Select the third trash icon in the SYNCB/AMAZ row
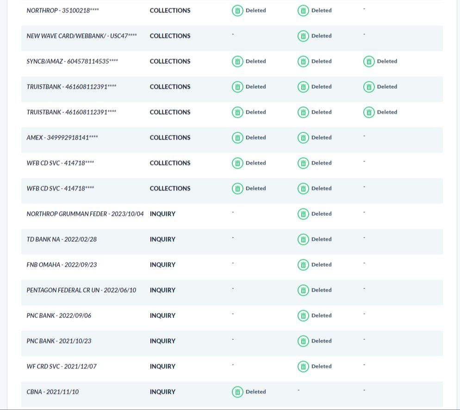The height and width of the screenshot is (410, 460). click(369, 61)
